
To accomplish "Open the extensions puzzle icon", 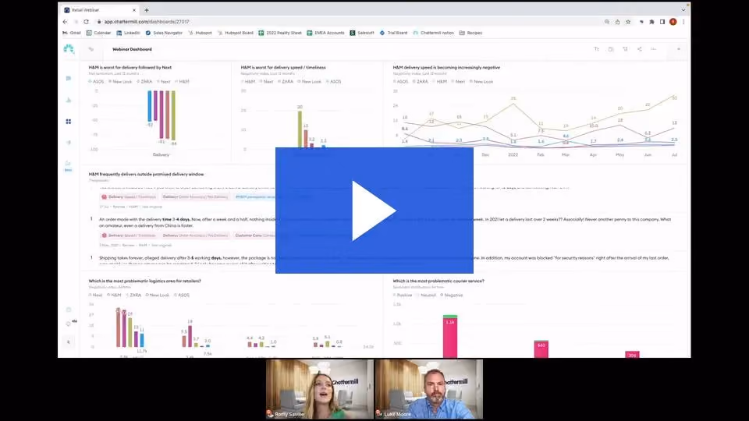I will [x=651, y=22].
